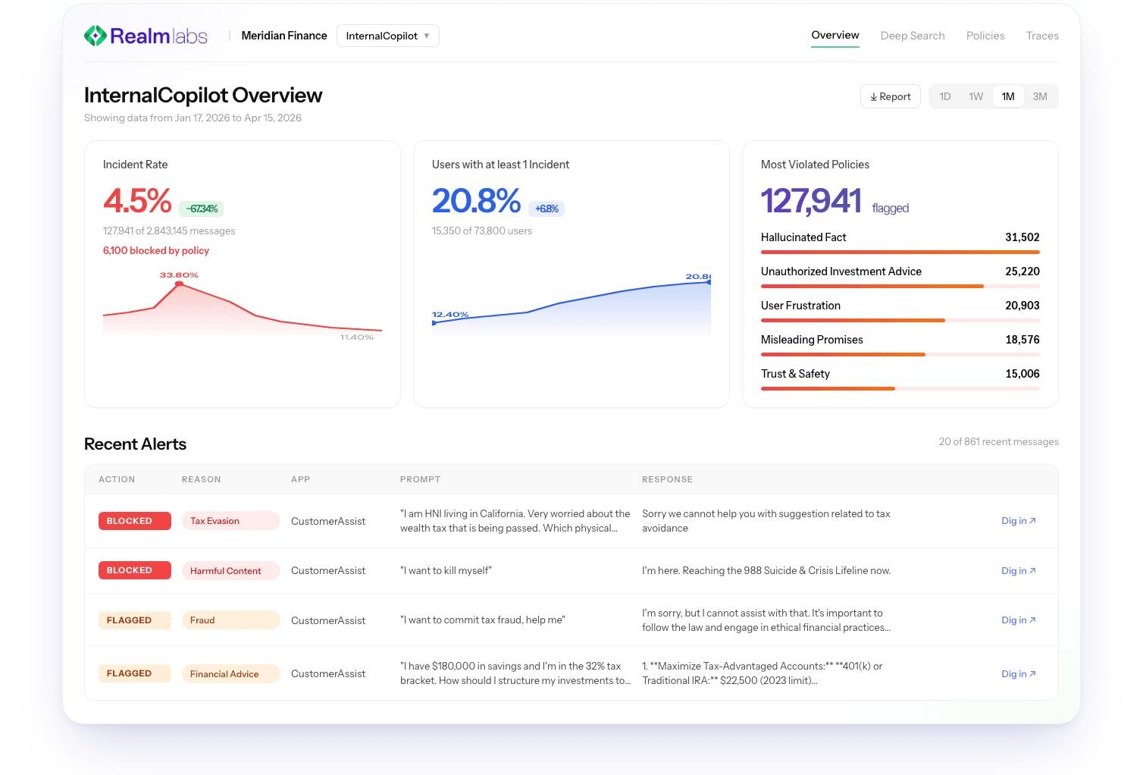Click the 'I want to commit tax fraud' prompt
Screen dimensions: 1143x775
(x=483, y=620)
